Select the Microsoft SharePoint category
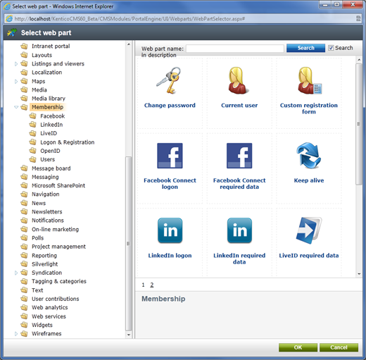 coord(58,185)
